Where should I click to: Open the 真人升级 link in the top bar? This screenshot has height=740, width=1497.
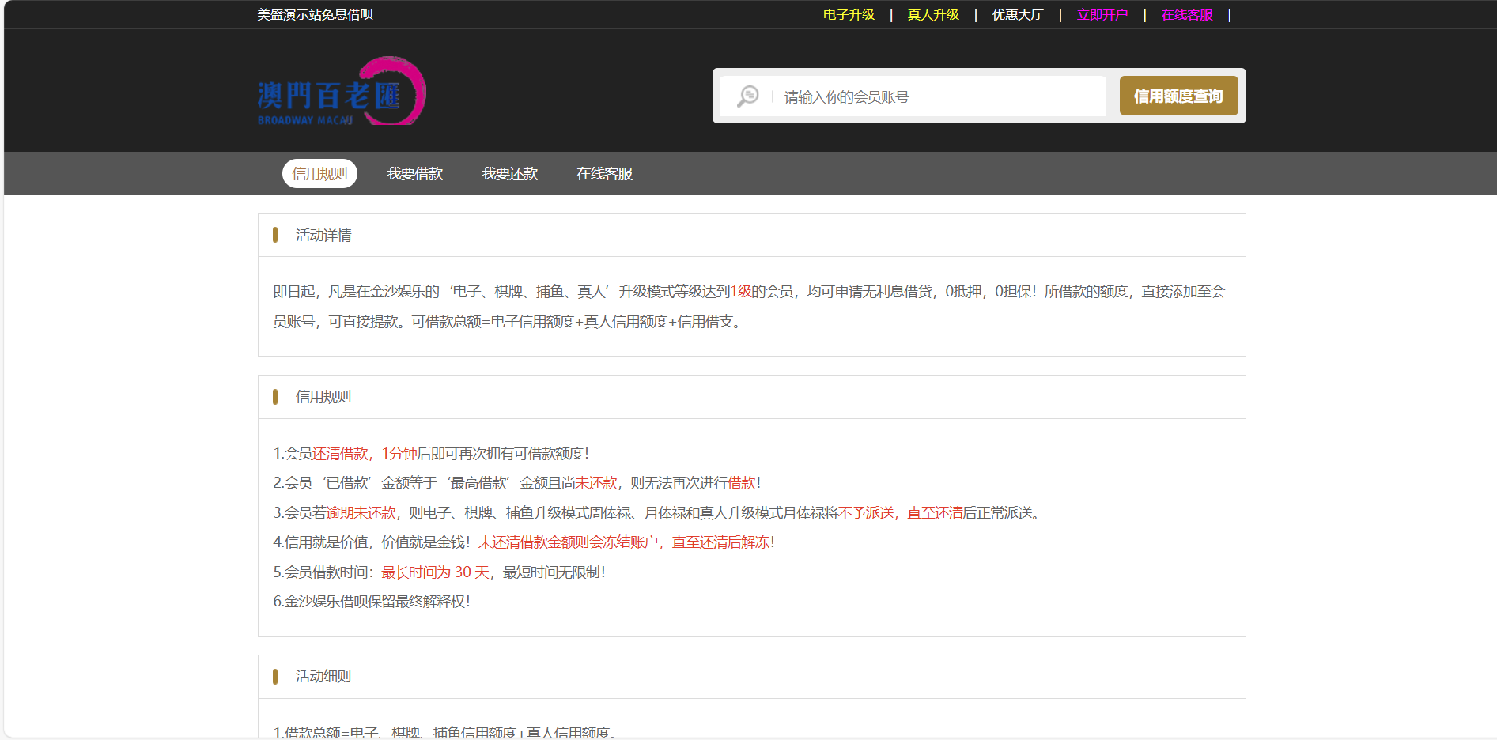(933, 15)
